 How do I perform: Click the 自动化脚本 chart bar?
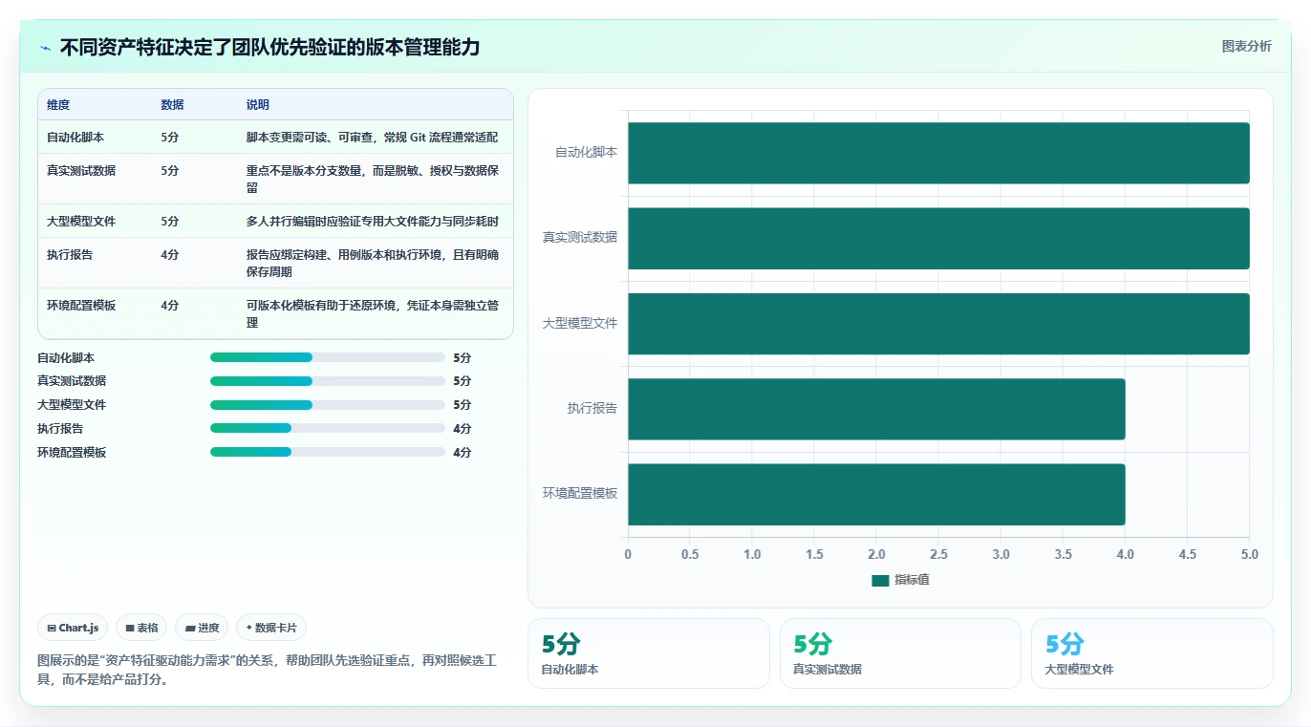[x=938, y=153]
